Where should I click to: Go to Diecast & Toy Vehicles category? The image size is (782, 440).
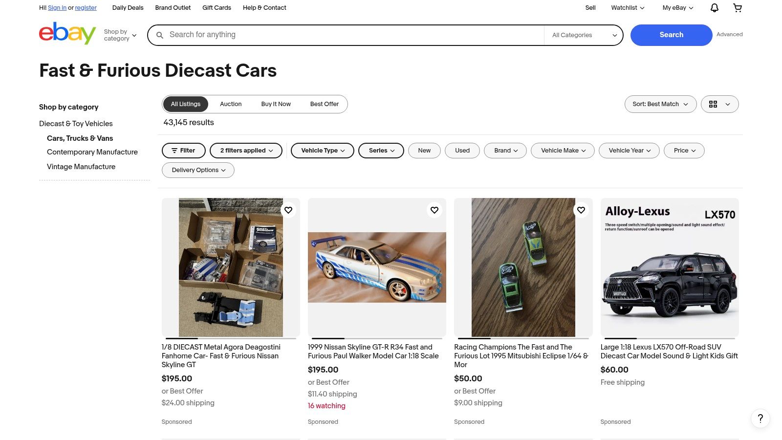point(76,124)
